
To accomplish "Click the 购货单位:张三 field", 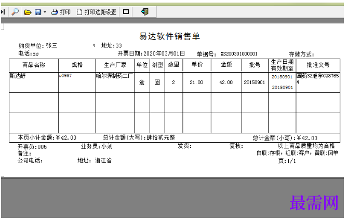I will (38, 46).
